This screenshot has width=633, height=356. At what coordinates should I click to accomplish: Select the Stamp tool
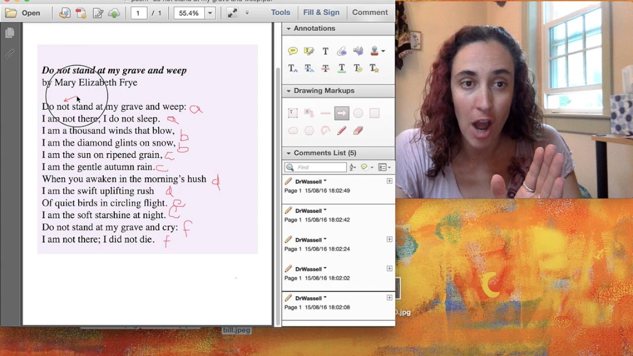[374, 51]
